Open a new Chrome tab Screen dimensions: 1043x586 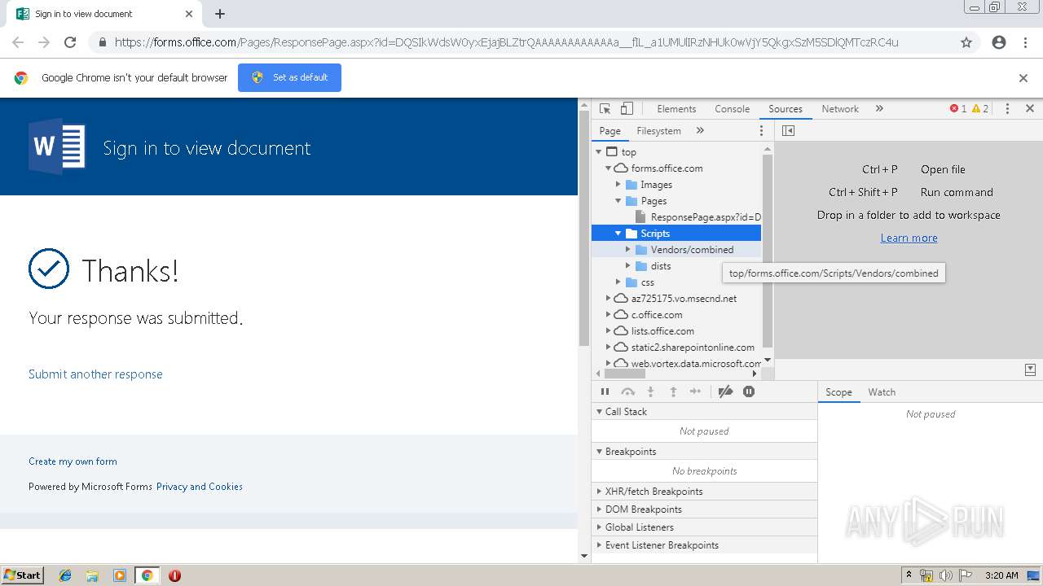(220, 14)
